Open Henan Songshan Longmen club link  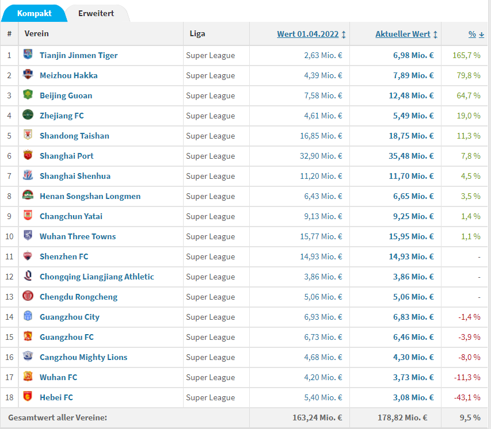tap(90, 196)
